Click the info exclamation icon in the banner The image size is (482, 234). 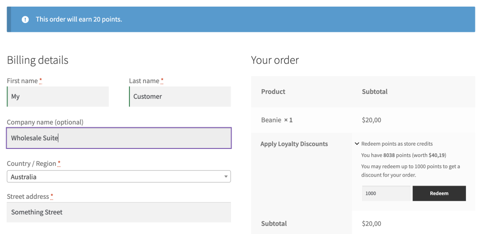(x=25, y=19)
